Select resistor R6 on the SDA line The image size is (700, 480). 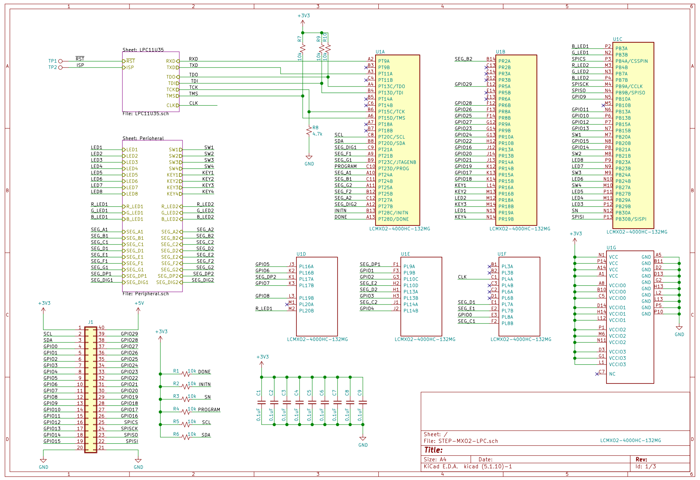click(x=185, y=437)
